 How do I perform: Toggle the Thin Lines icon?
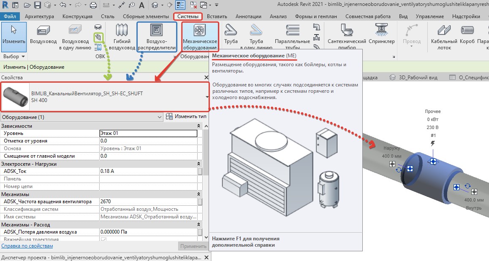180,5
